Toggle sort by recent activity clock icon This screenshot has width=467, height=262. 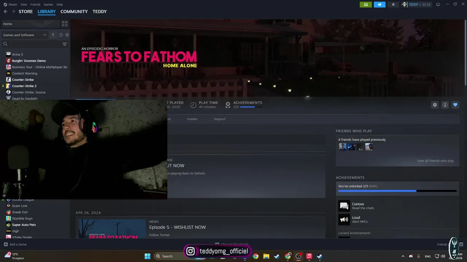[x=61, y=35]
